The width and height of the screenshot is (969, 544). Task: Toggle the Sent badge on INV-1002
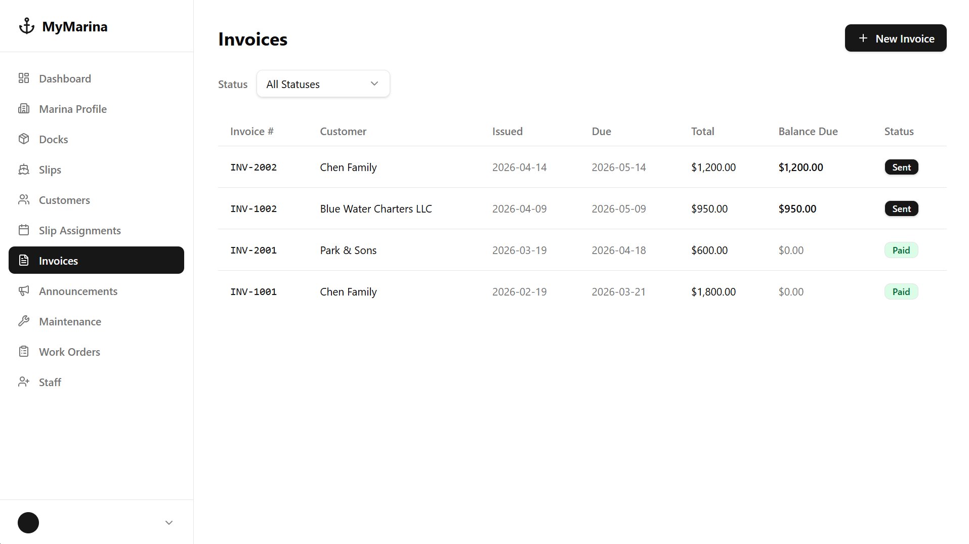click(901, 208)
